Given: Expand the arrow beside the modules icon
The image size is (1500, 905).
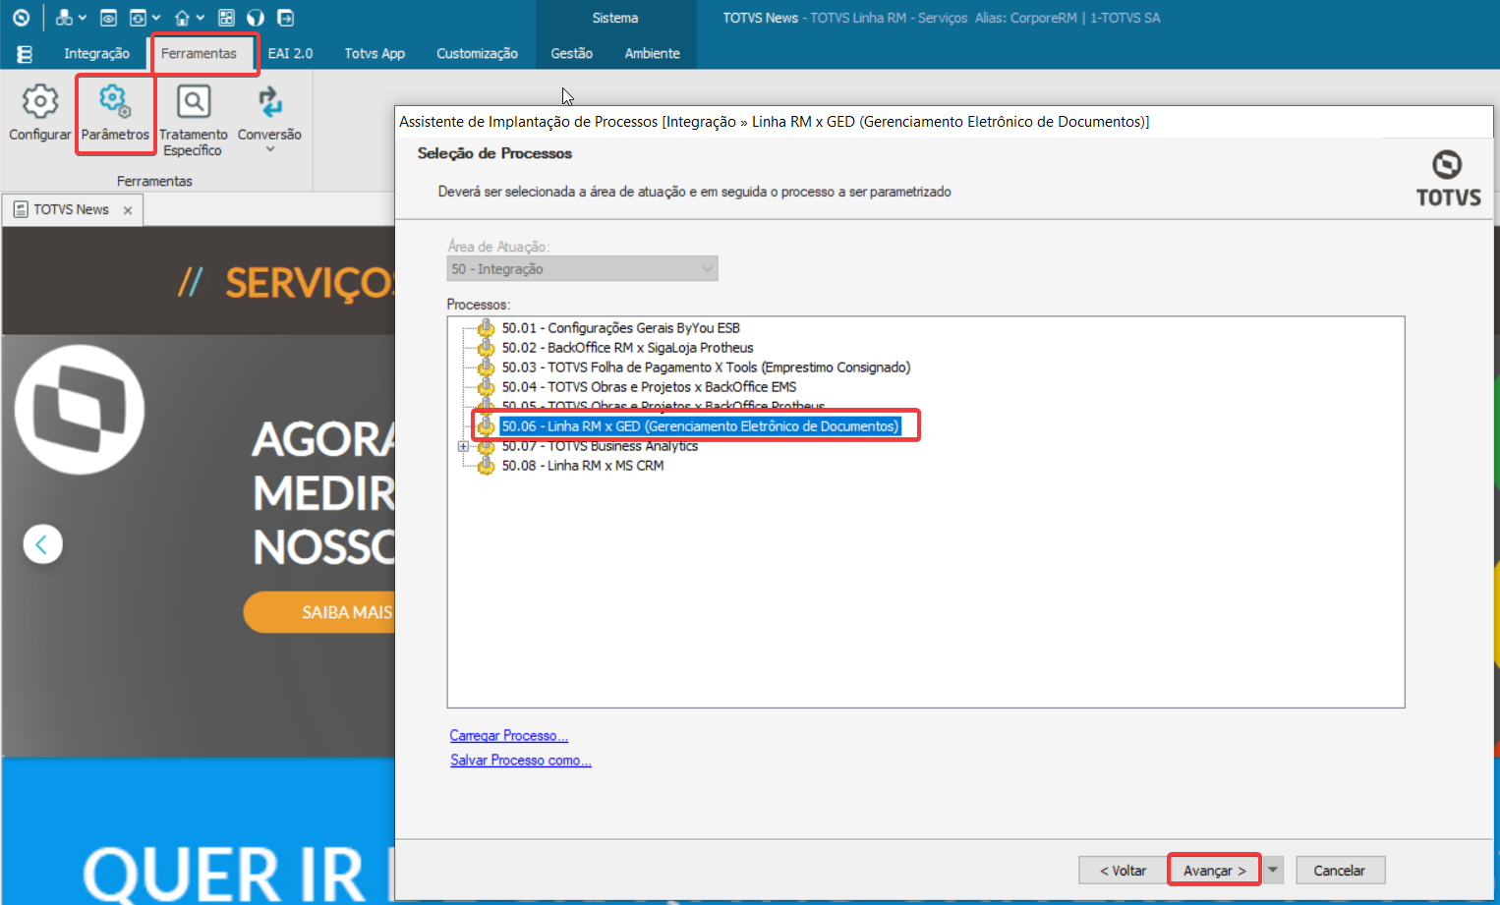Looking at the screenshot, I should (82, 18).
